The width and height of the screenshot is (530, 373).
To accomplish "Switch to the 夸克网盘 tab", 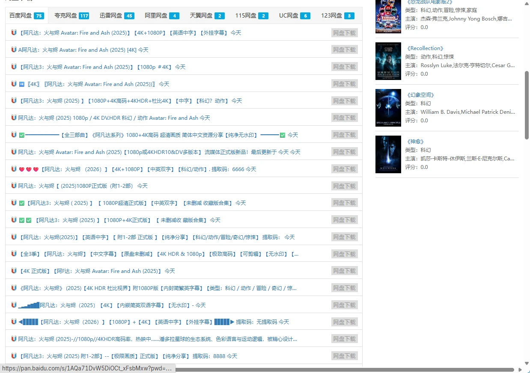I will [71, 16].
